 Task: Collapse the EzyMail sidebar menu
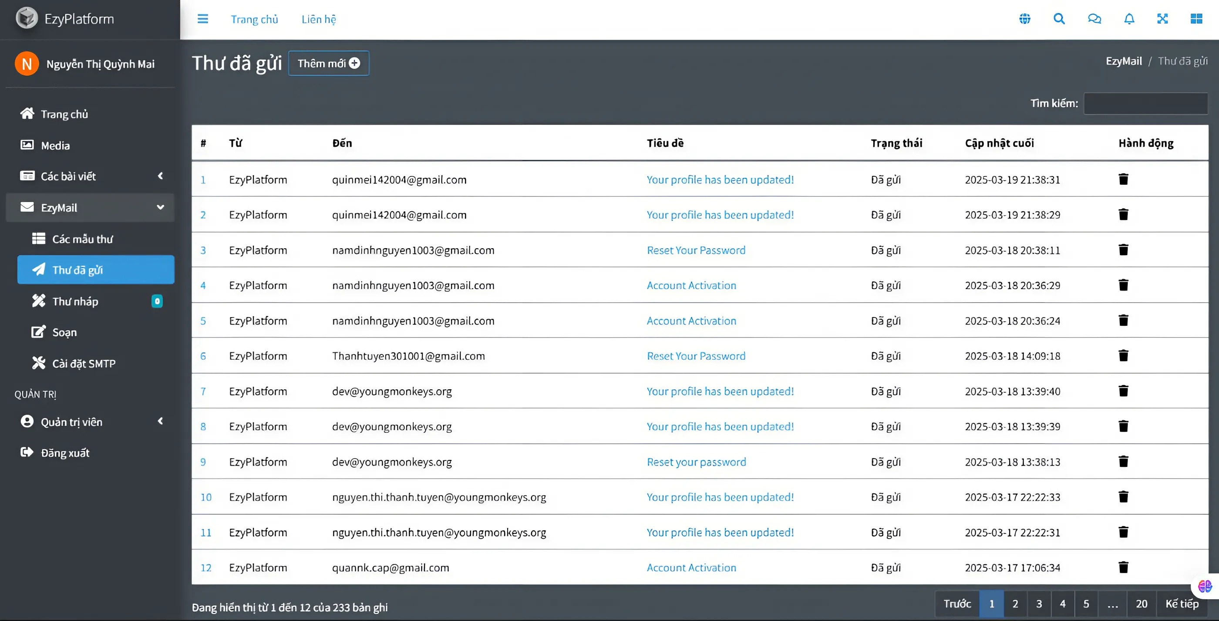[90, 207]
